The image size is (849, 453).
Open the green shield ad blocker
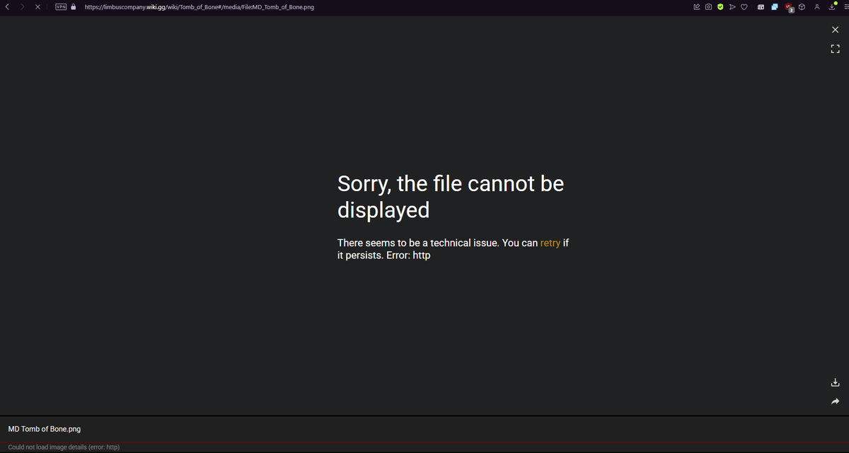[x=720, y=7]
